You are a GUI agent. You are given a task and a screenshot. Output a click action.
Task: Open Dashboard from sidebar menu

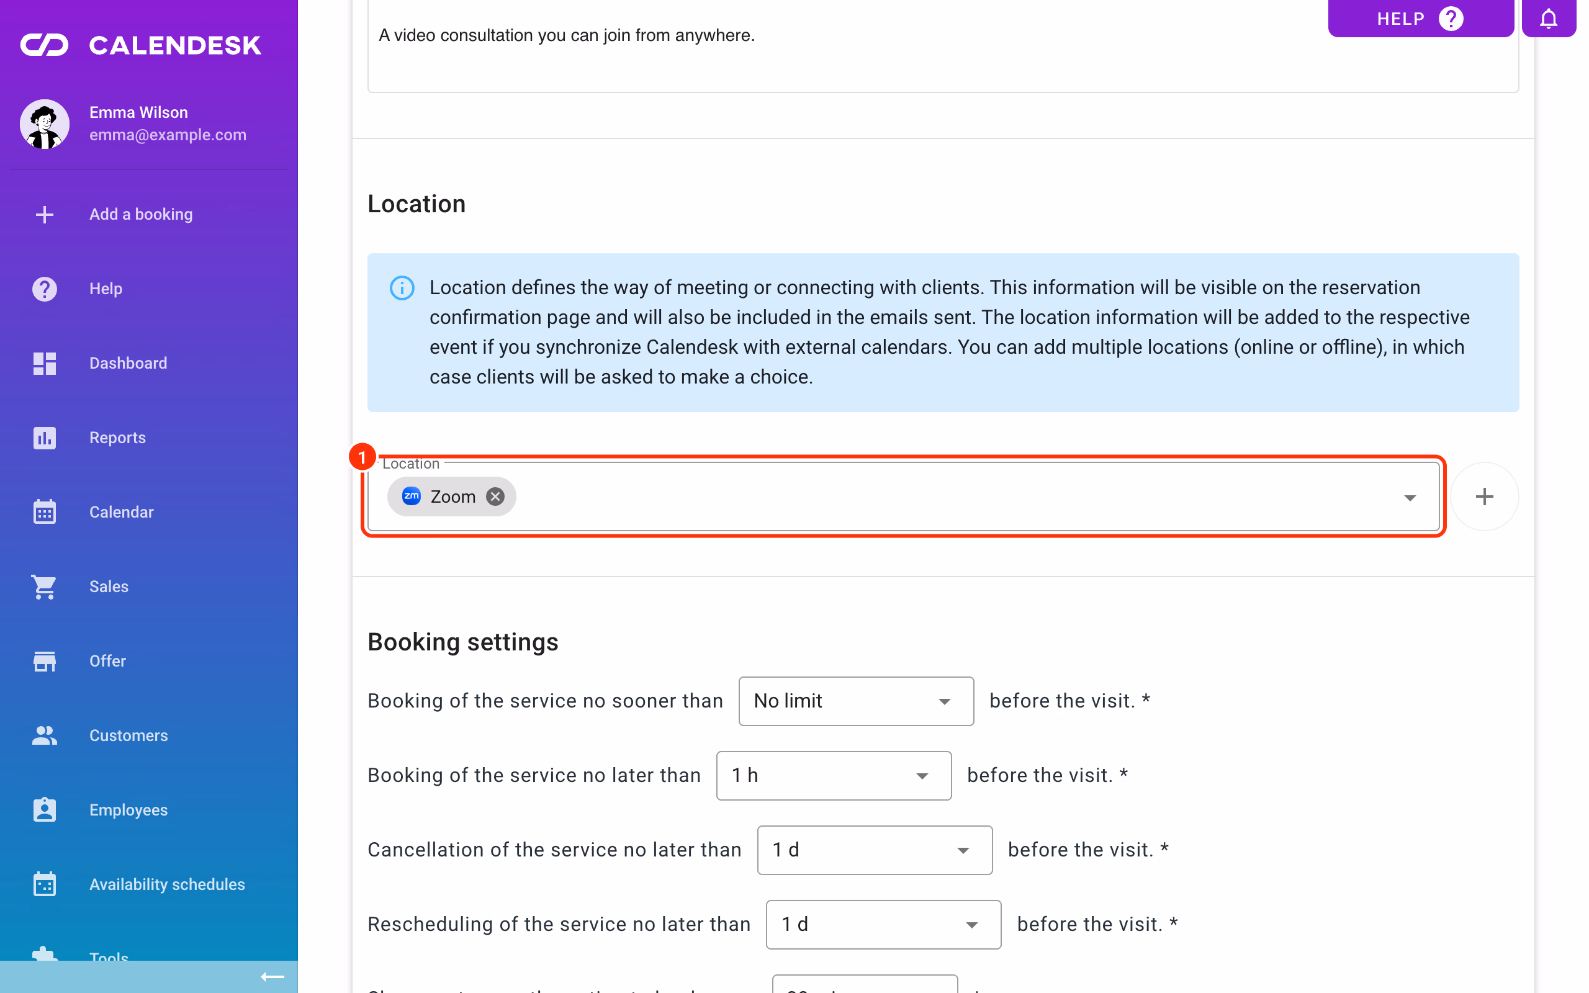pos(149,363)
